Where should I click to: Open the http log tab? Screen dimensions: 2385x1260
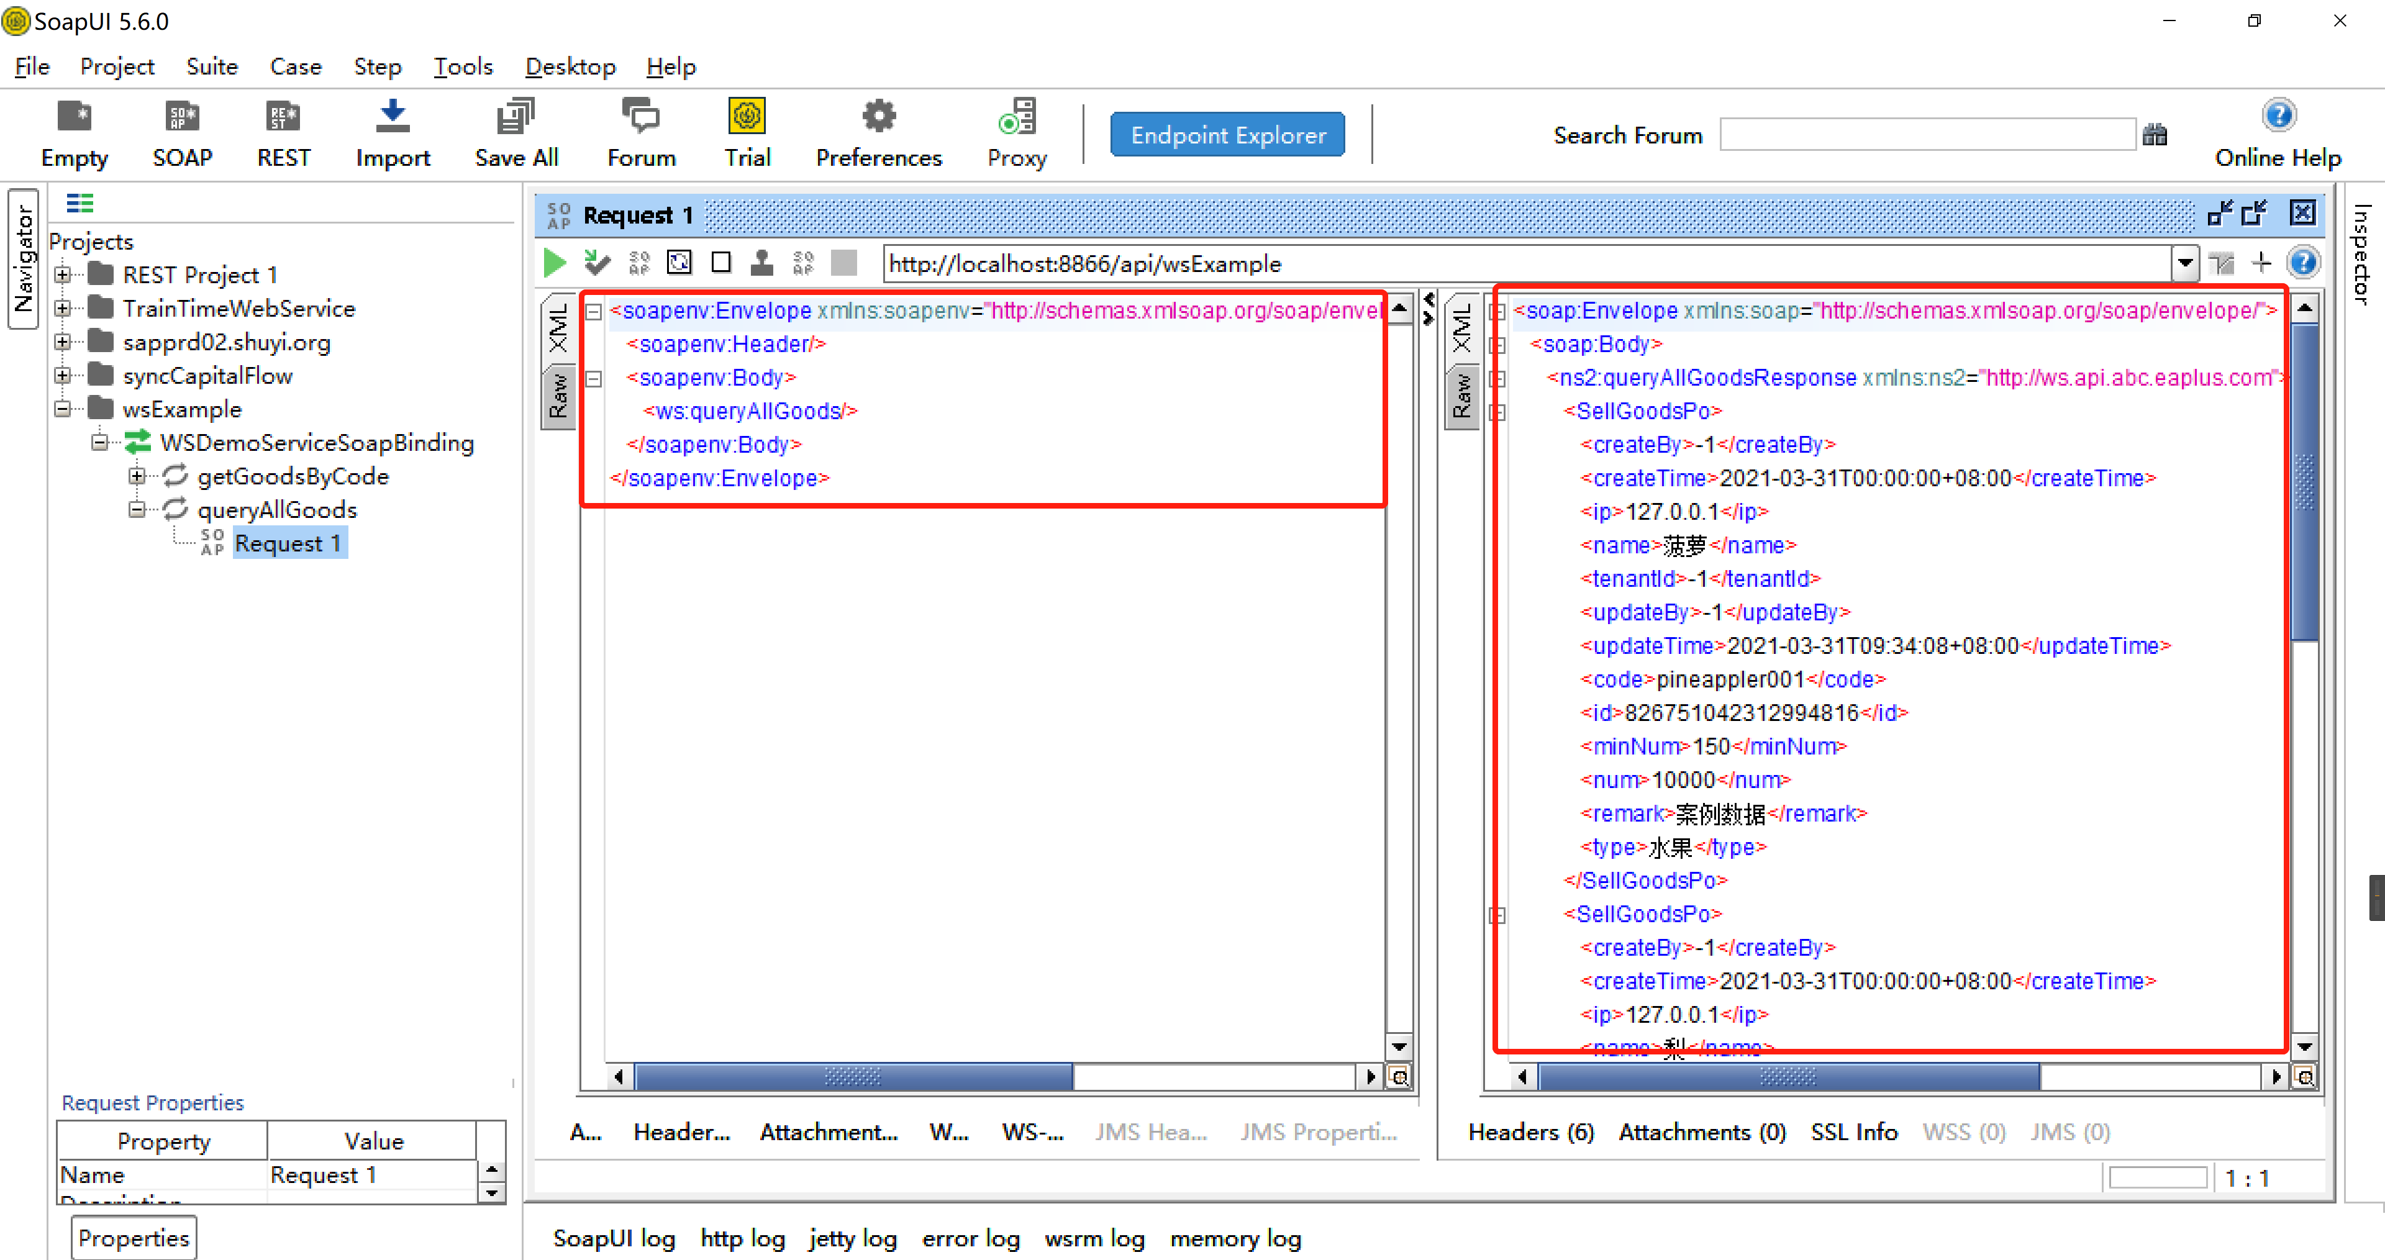pyautogui.click(x=742, y=1238)
